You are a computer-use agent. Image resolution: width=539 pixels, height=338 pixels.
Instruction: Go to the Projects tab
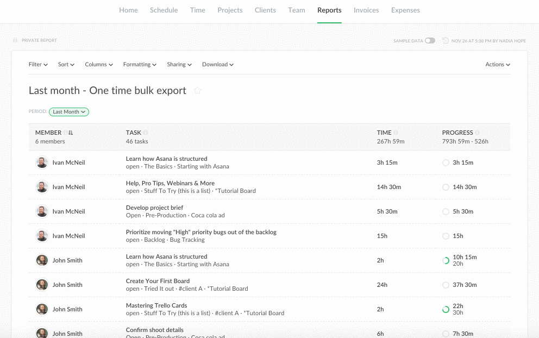tap(230, 10)
